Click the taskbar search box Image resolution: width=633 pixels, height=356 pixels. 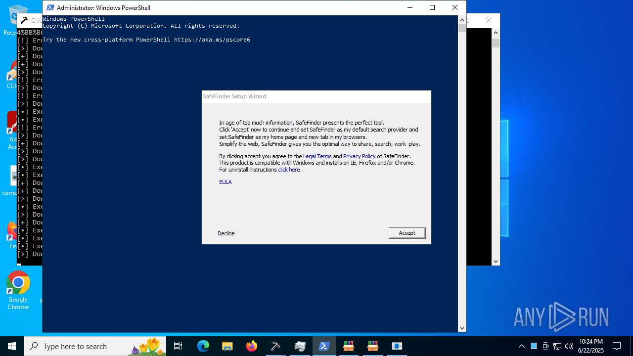click(x=95, y=346)
